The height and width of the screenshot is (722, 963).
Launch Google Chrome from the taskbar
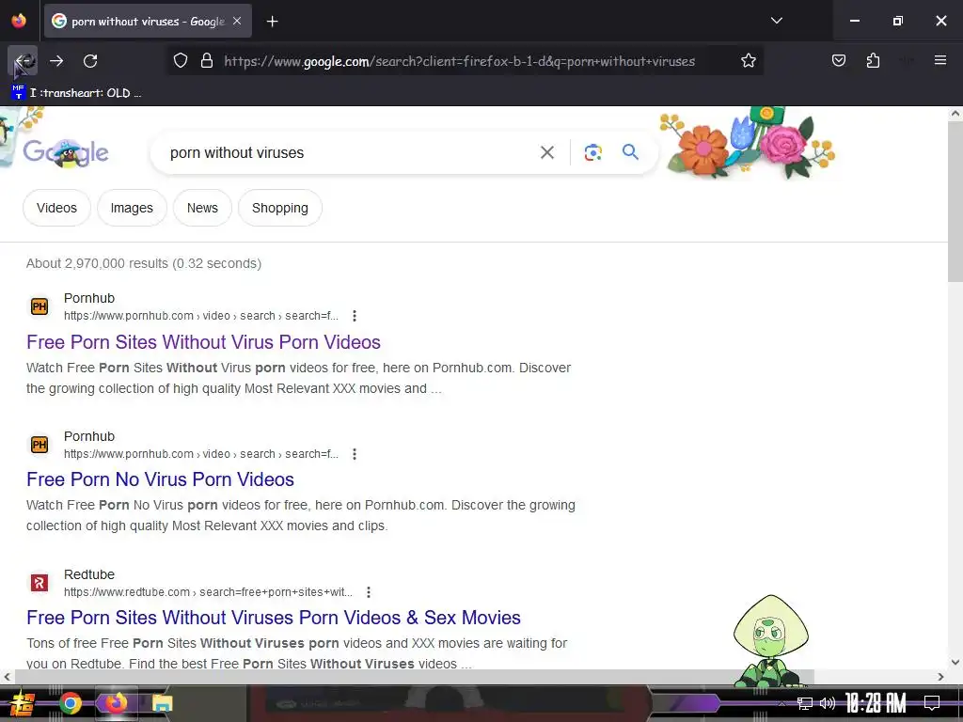pyautogui.click(x=70, y=703)
